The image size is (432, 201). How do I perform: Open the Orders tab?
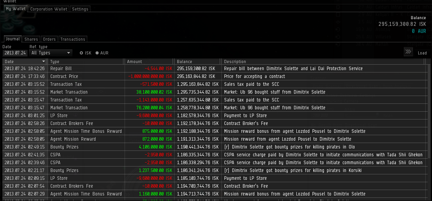coord(49,39)
